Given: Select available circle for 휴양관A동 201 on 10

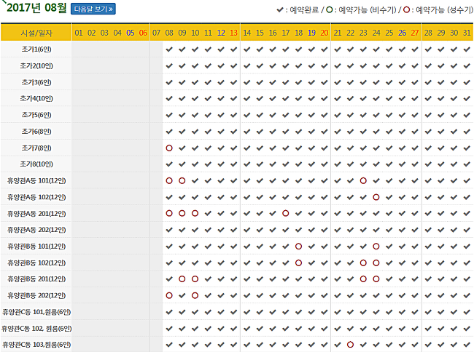Looking at the screenshot, I should coord(195,213).
